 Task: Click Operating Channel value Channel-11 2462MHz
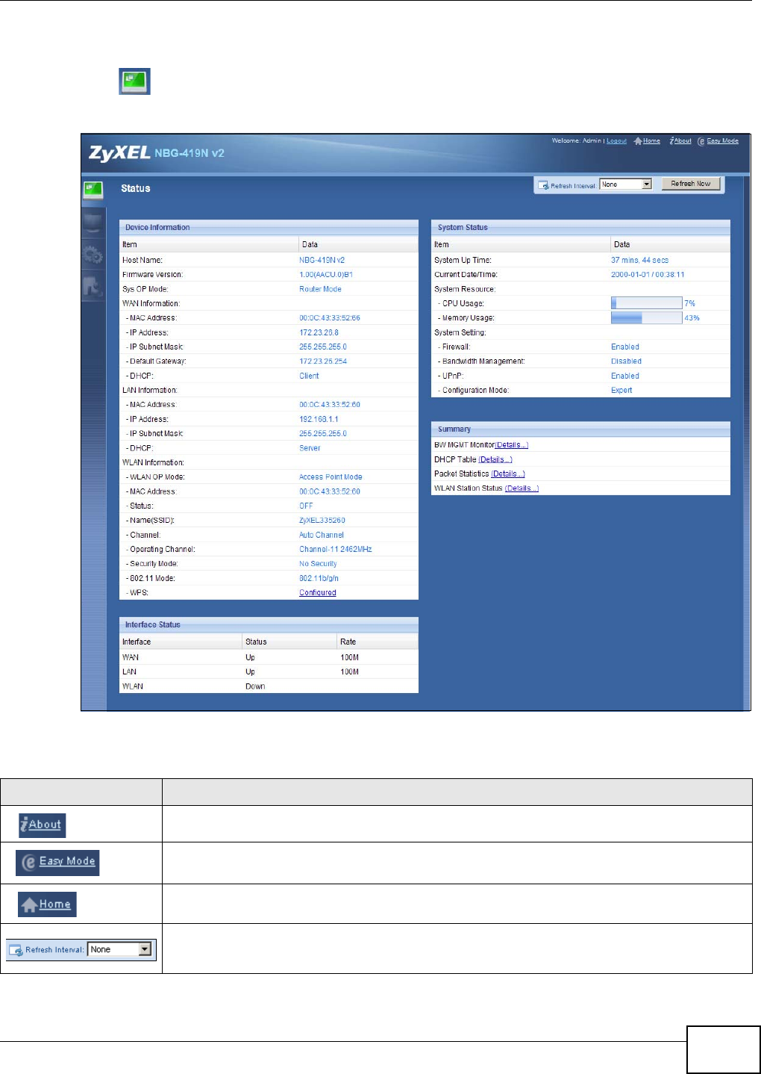point(336,550)
